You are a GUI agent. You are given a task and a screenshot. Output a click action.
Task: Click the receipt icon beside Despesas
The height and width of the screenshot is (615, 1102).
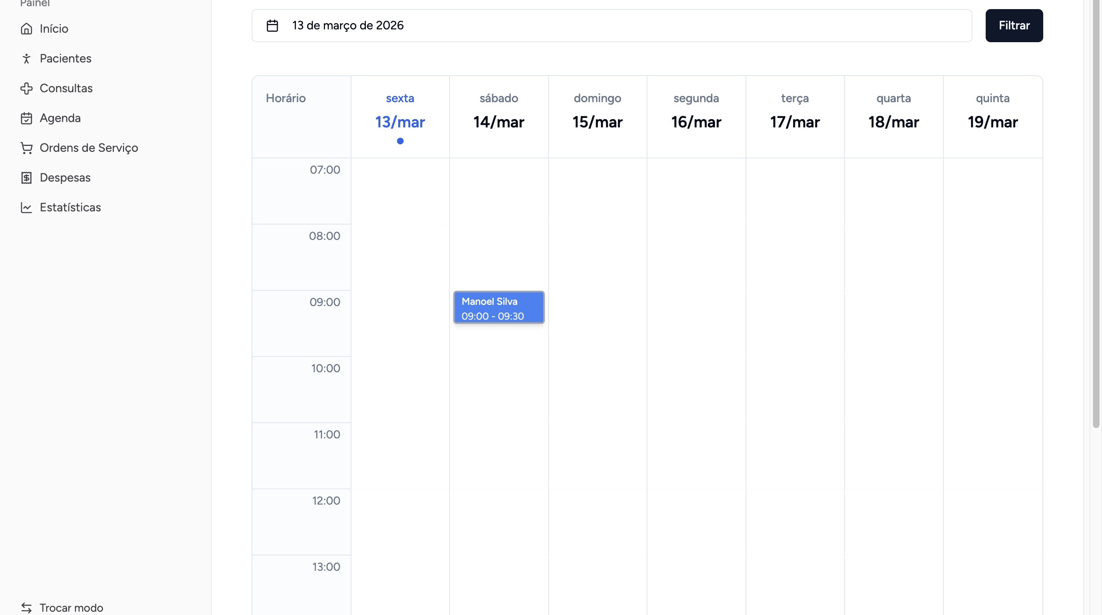coord(26,178)
